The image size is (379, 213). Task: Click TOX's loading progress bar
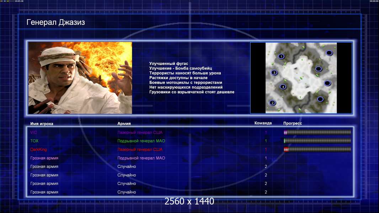317,141
